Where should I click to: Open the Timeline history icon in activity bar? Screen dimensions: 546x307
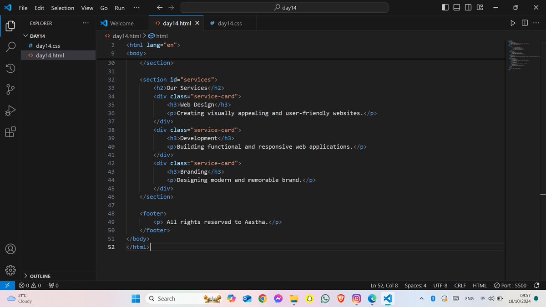[x=10, y=69]
